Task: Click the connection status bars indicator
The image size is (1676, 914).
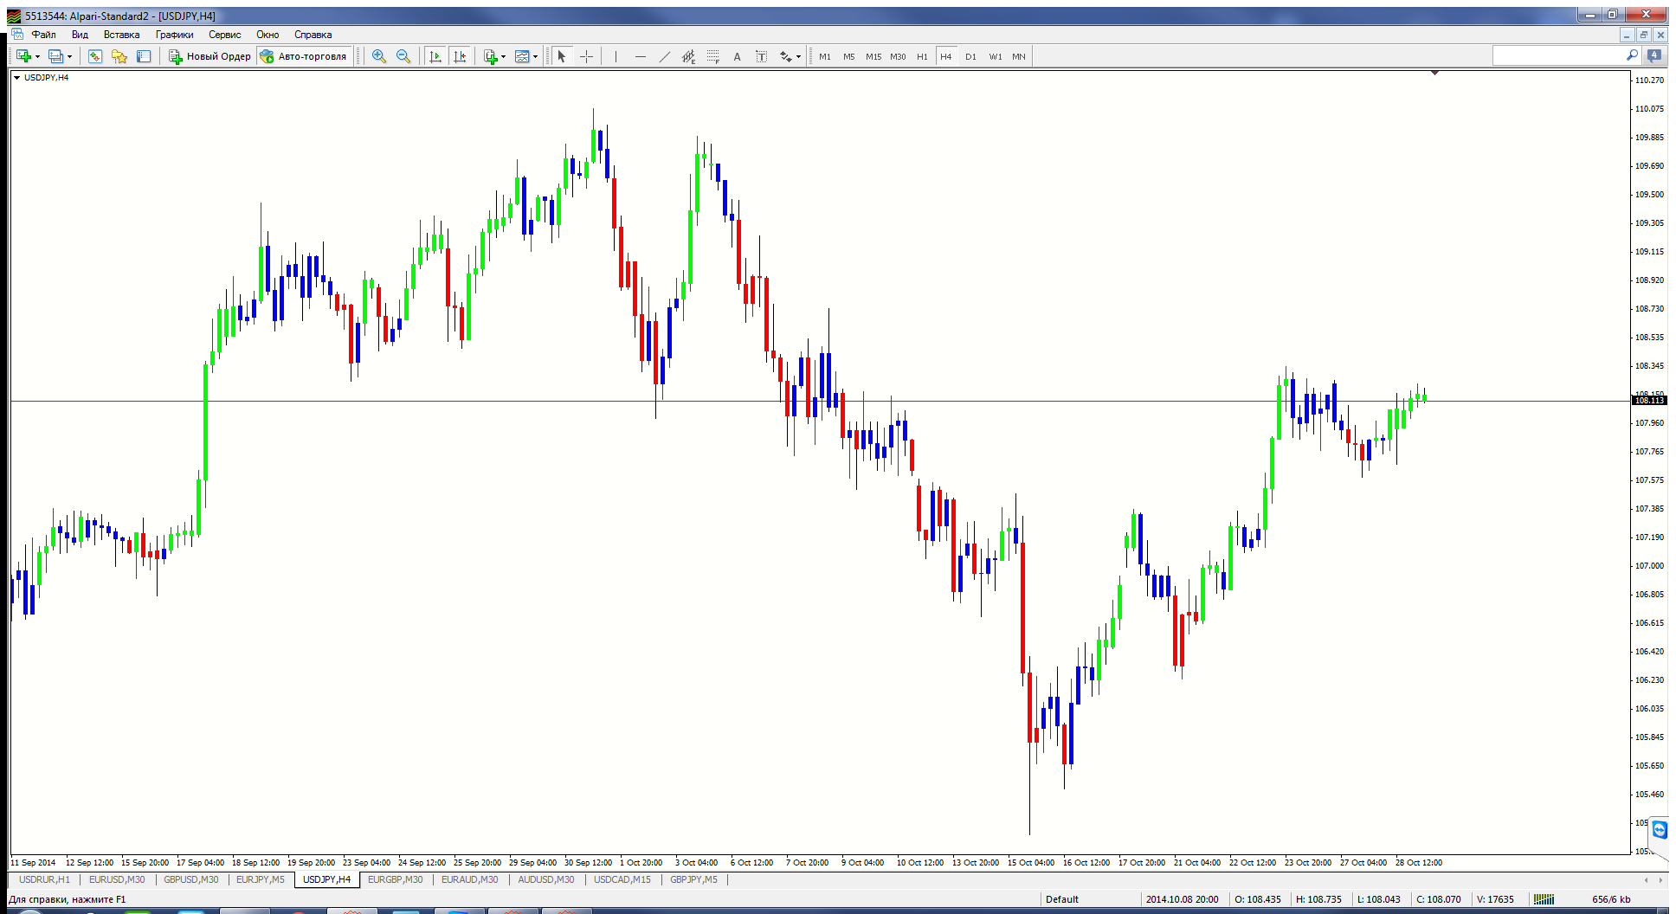Action: pos(1544,899)
